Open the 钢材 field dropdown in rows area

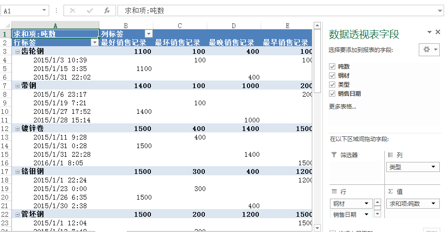click(366, 203)
